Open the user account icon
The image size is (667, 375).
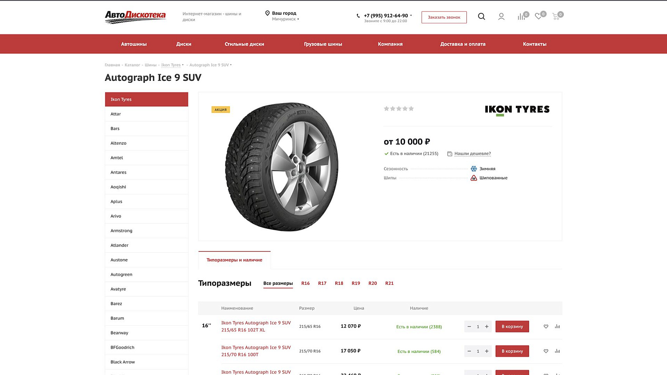501,16
